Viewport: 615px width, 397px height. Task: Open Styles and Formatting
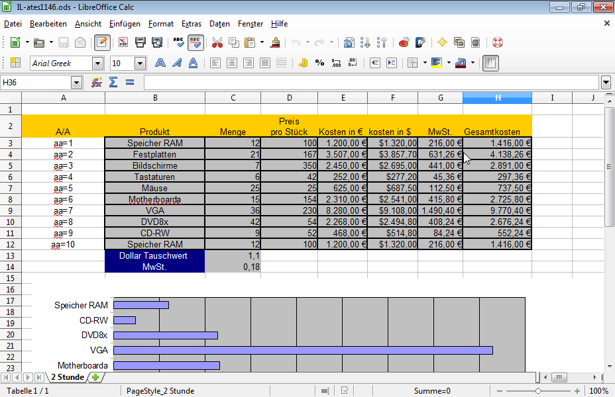tap(15, 63)
